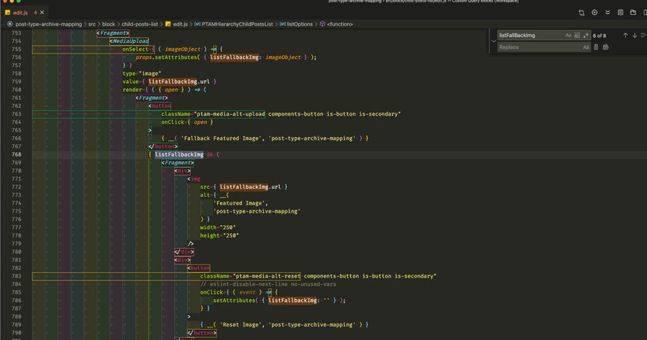647x340 pixels.
Task: Click props.setAttributes on line 756
Action: 166,58
